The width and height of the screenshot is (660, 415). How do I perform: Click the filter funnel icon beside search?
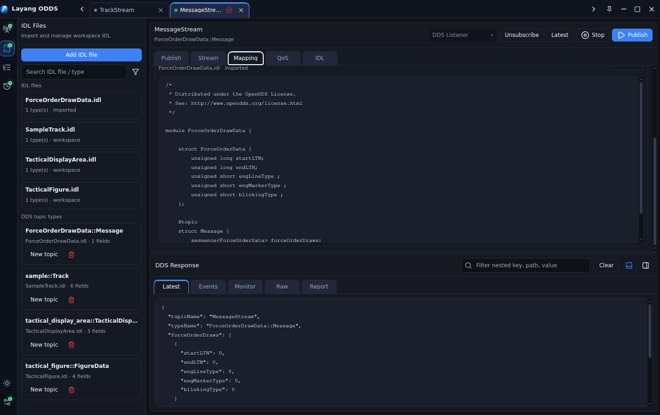135,72
